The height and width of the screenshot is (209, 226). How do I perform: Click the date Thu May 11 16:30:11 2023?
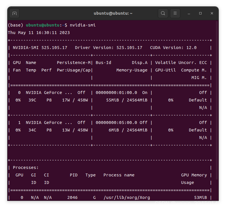tap(39, 33)
